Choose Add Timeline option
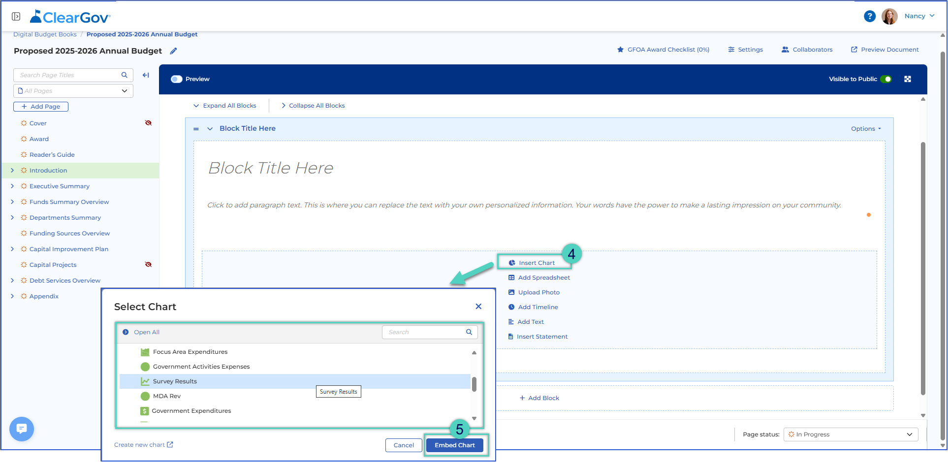This screenshot has width=948, height=462. [x=533, y=307]
